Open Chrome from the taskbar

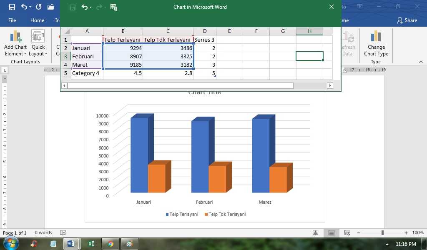(111, 243)
